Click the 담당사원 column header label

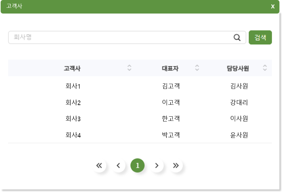[238, 68]
